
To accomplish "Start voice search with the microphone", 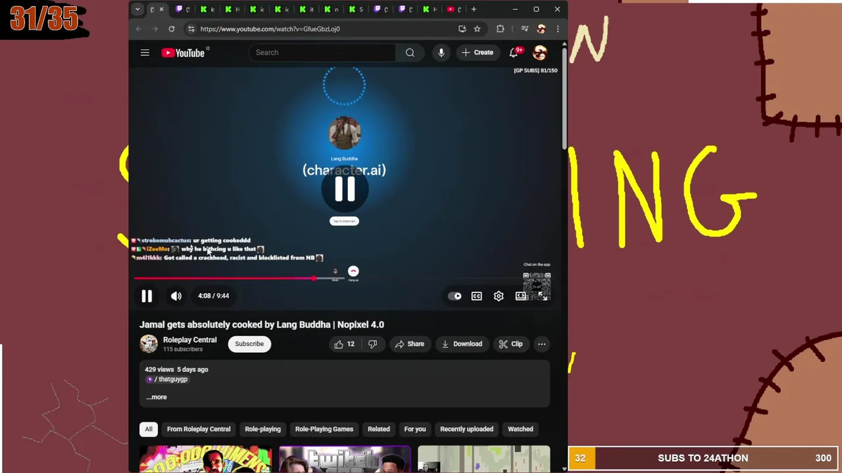I will point(441,53).
